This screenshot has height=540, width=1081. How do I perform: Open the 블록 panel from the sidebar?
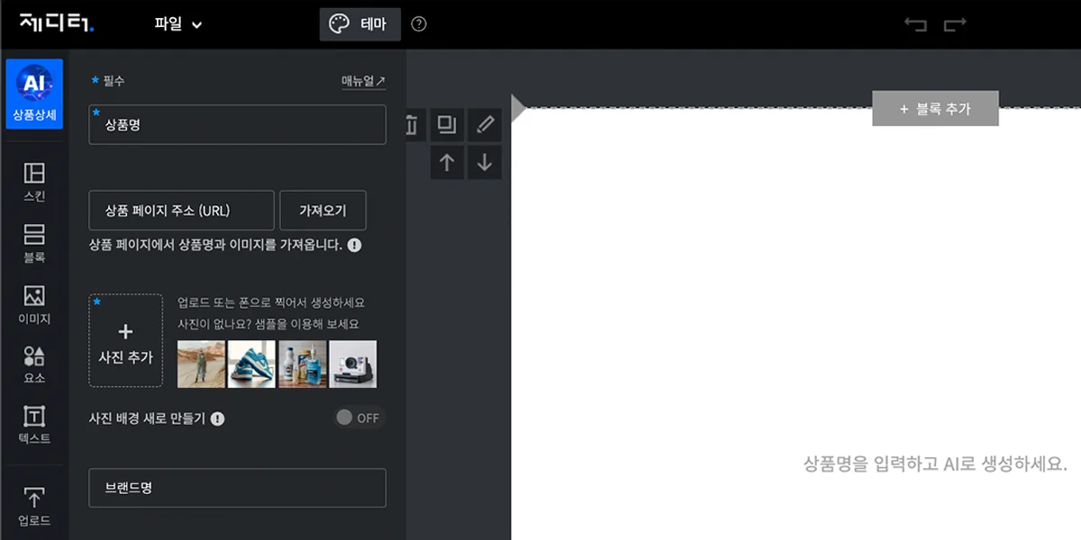pos(35,238)
